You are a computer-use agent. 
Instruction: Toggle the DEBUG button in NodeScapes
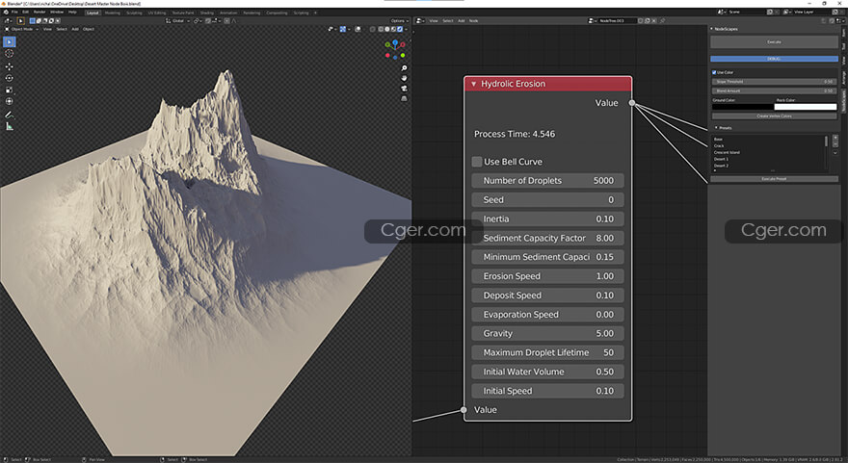click(773, 59)
